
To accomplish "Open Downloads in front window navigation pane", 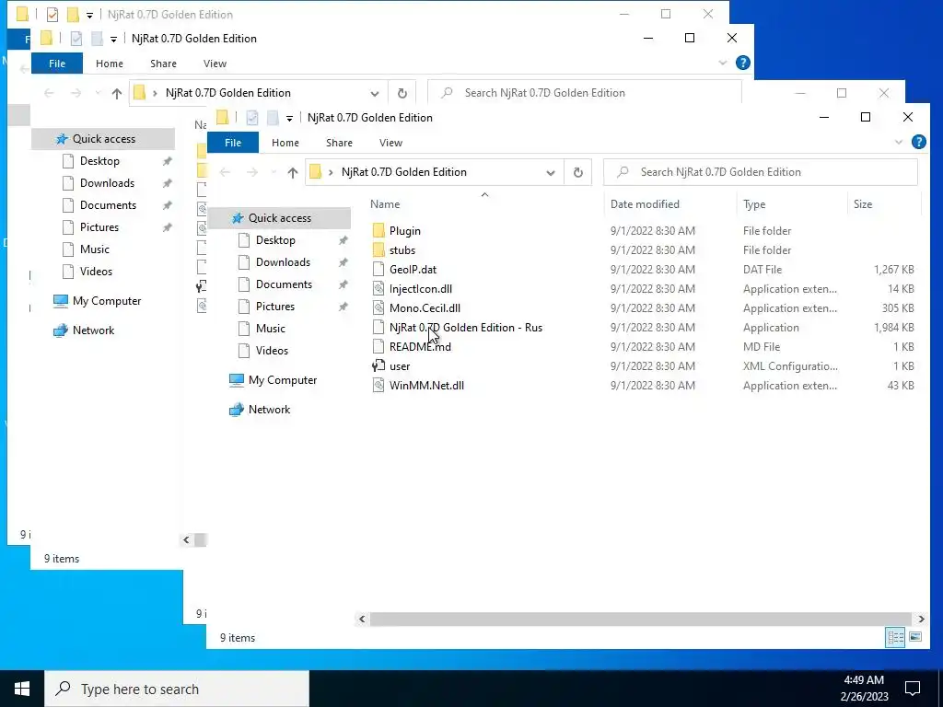I will click(283, 262).
